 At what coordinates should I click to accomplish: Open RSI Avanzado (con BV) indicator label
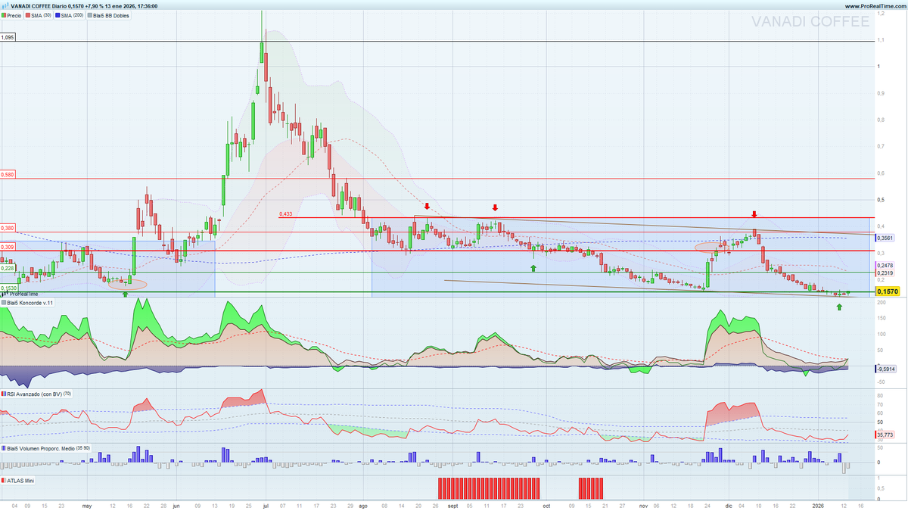36,394
